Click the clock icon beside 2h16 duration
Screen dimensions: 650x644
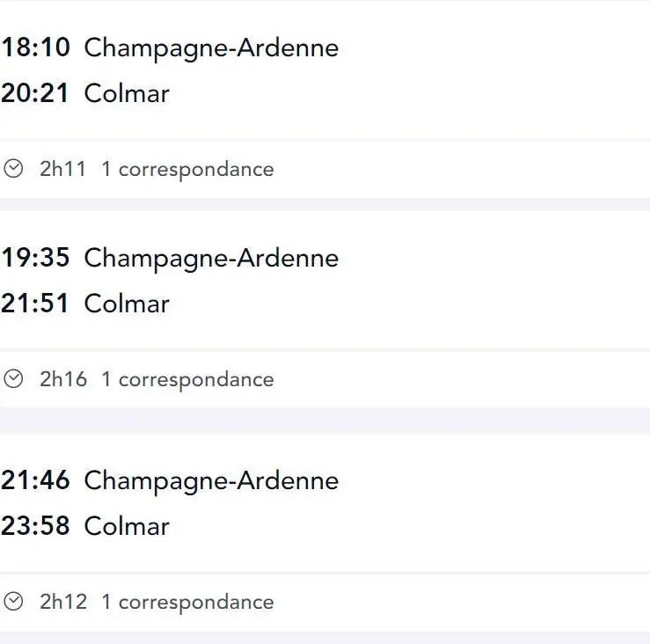[x=13, y=379]
